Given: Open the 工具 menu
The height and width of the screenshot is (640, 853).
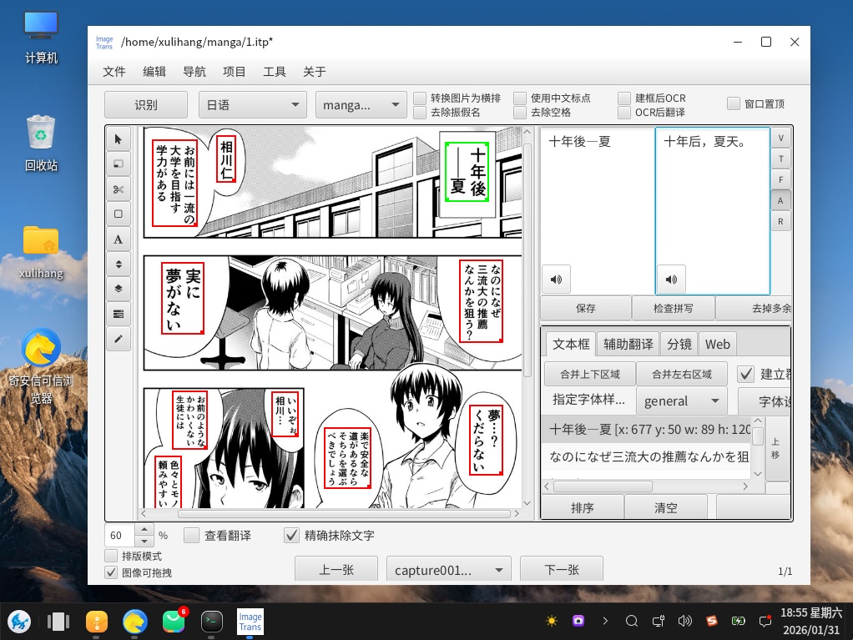Looking at the screenshot, I should (275, 72).
